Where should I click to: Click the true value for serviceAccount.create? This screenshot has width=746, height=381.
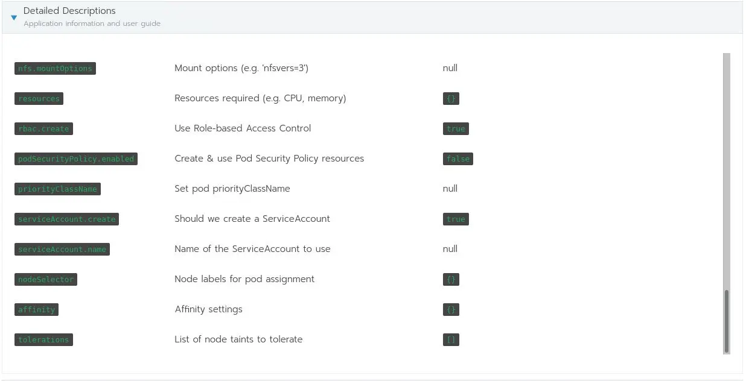[456, 219]
